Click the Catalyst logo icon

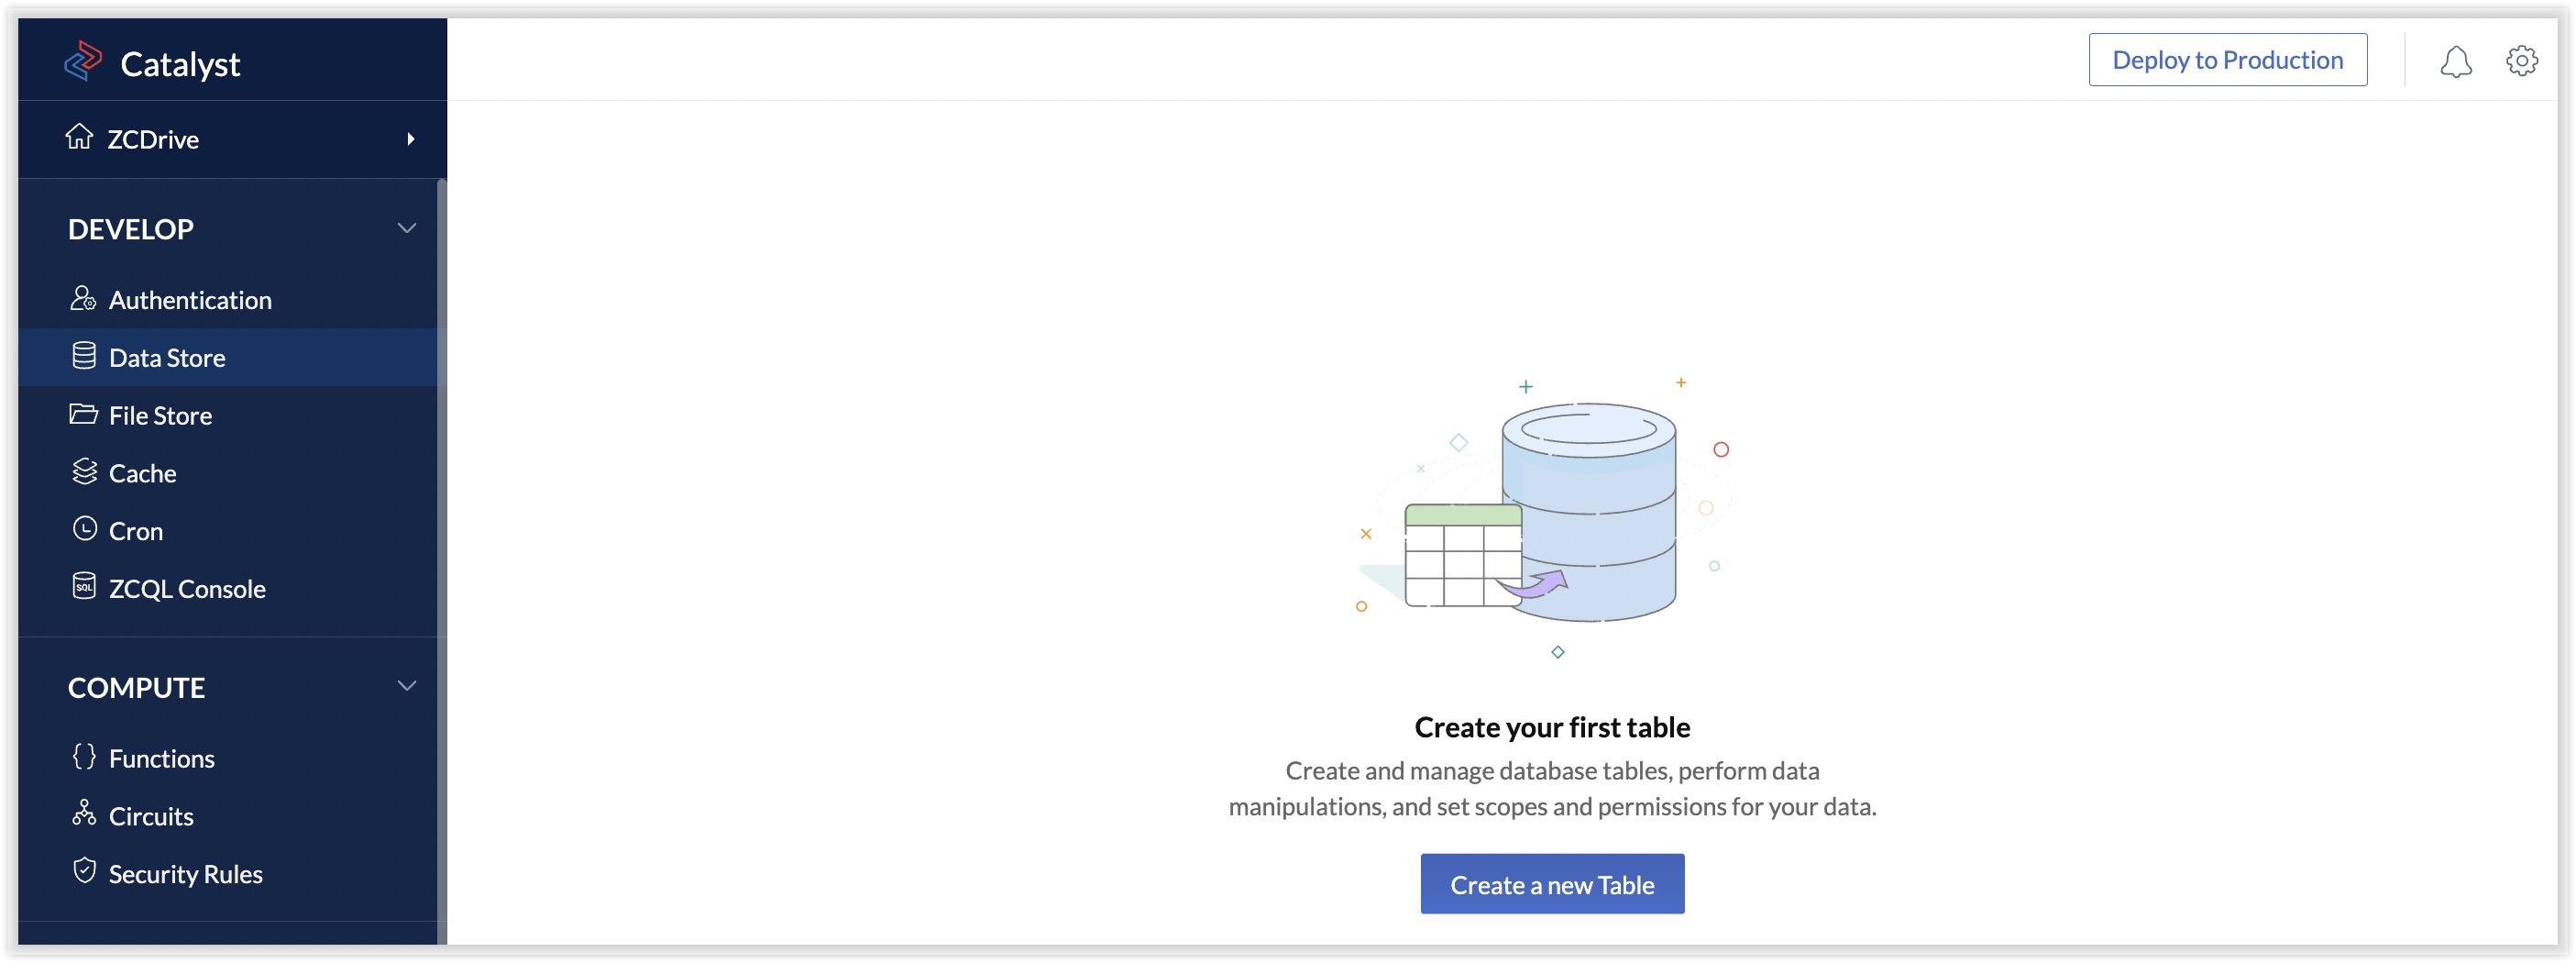pyautogui.click(x=83, y=61)
